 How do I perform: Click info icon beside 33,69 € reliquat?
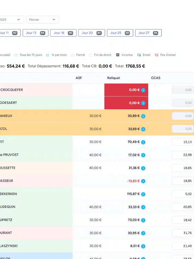[x=143, y=129]
